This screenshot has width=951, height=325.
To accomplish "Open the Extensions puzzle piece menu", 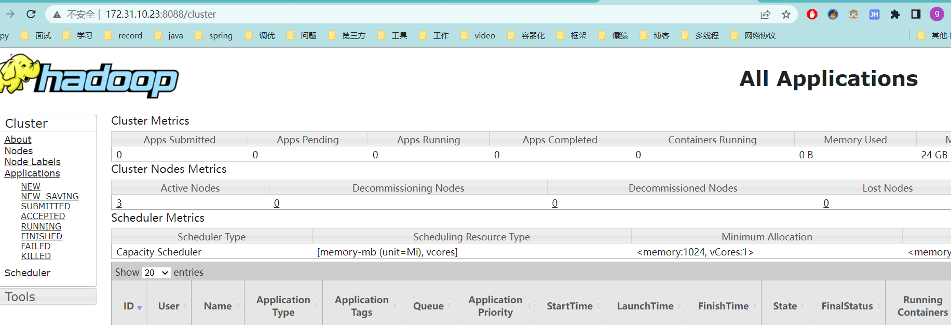I will [x=895, y=15].
